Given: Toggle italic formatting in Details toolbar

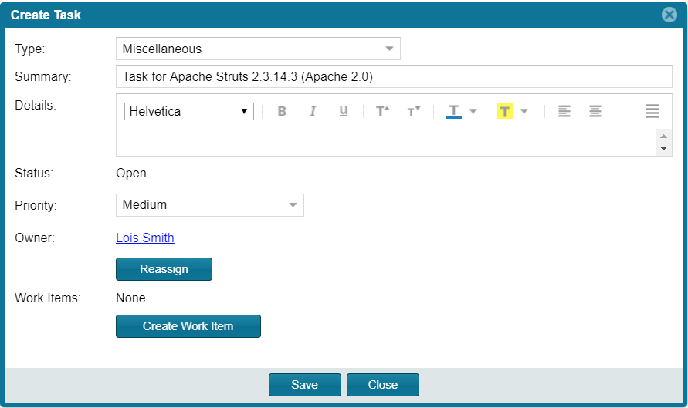Looking at the screenshot, I should [x=313, y=111].
